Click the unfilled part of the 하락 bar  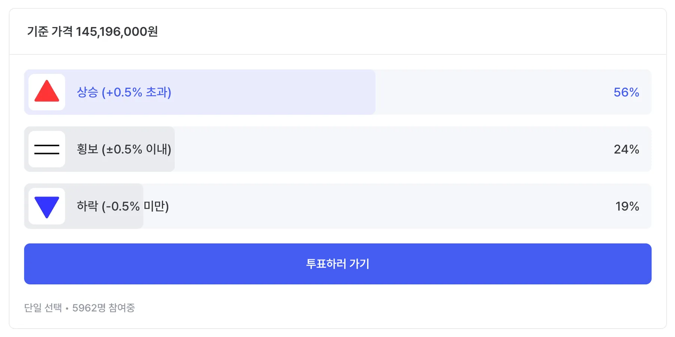click(375, 206)
